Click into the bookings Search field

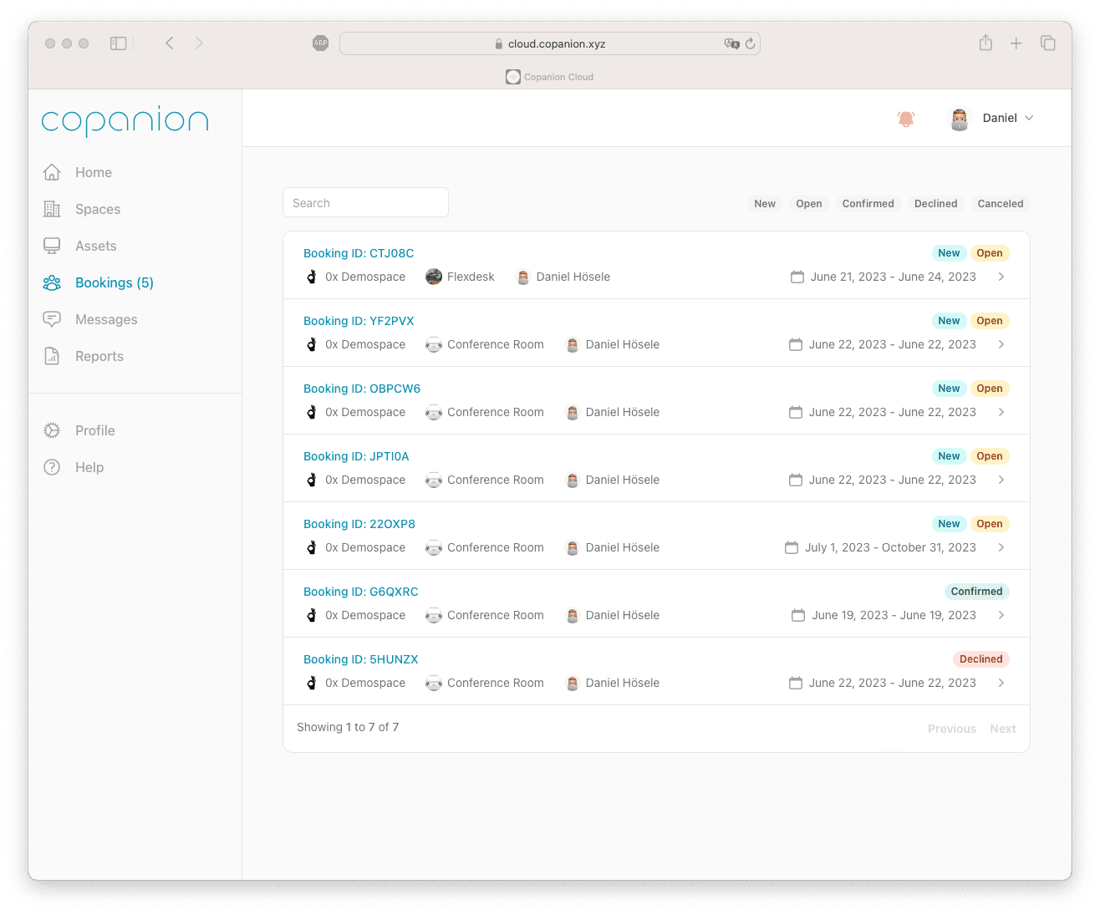pyautogui.click(x=365, y=203)
